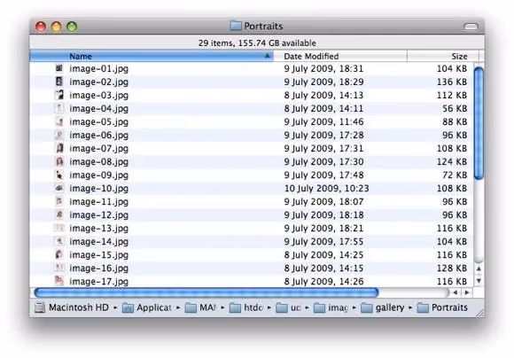
Task: Click the image-17.jpg file thumbnail icon
Action: point(59,281)
